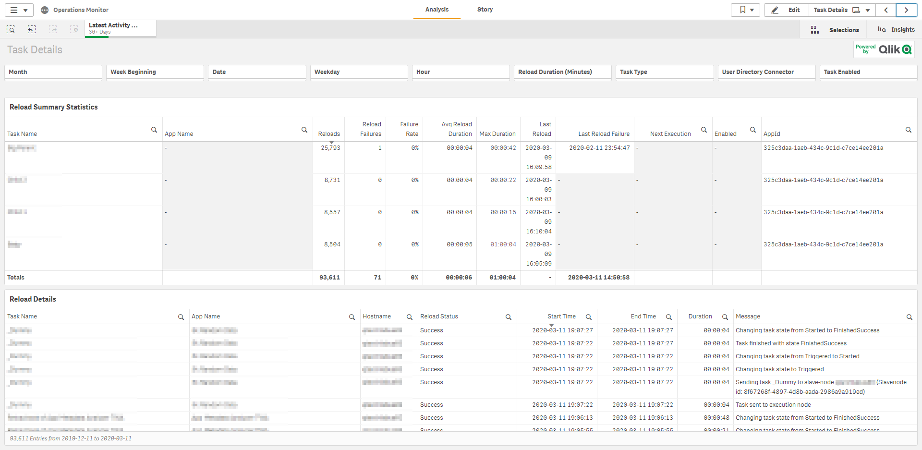Go to the previous sheet arrow

pyautogui.click(x=886, y=10)
